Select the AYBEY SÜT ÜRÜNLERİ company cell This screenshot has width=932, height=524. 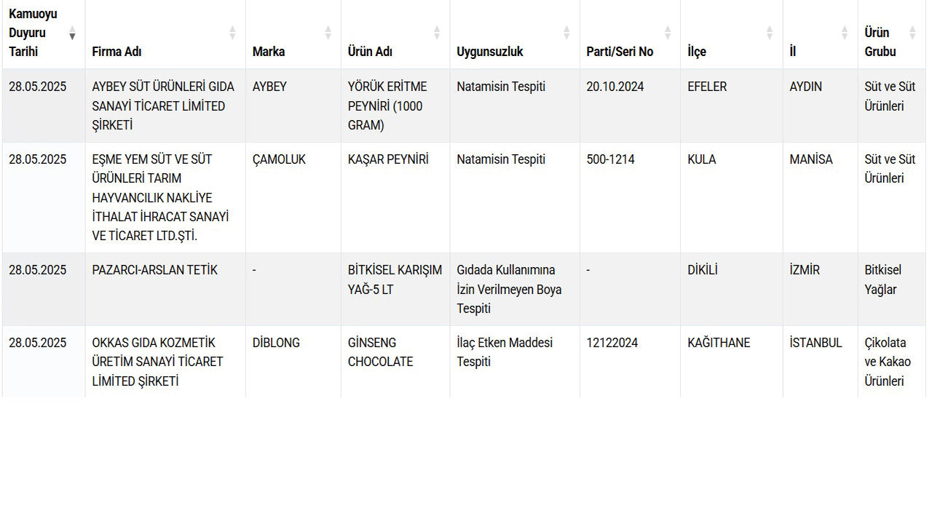coord(163,106)
